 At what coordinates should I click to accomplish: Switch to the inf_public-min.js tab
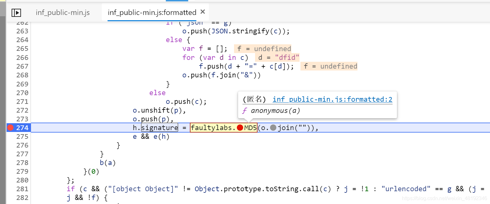tap(63, 12)
